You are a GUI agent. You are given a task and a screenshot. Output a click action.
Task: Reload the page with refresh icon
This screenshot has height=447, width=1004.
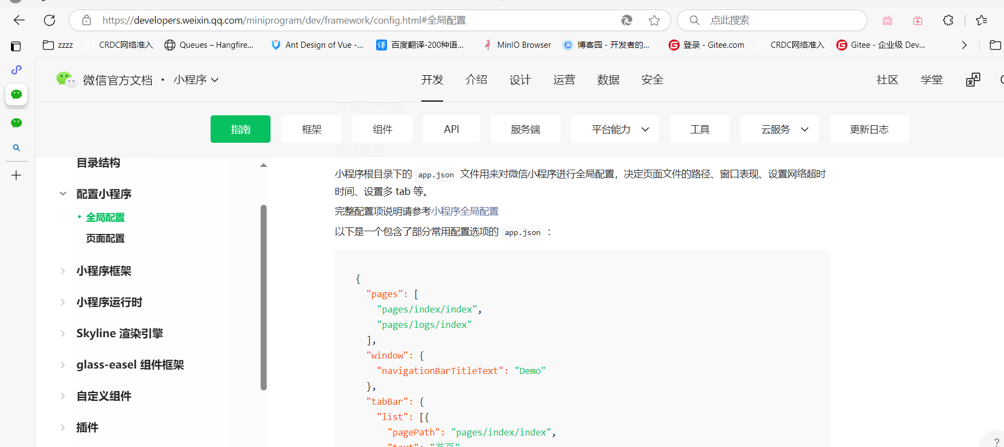click(x=49, y=20)
